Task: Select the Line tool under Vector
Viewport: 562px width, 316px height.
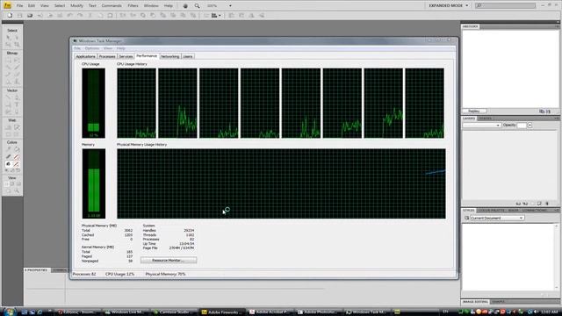Action: tap(8, 97)
